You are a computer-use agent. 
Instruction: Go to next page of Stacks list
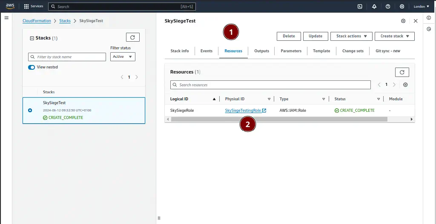[x=137, y=77]
